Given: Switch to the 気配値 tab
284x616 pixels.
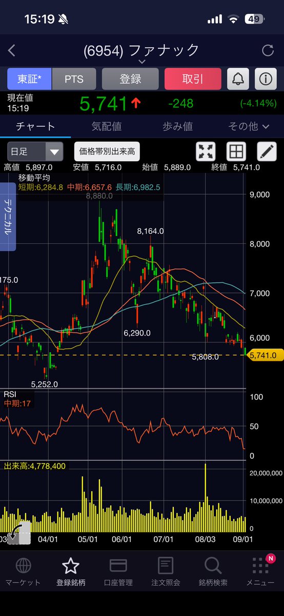Looking at the screenshot, I should point(107,126).
